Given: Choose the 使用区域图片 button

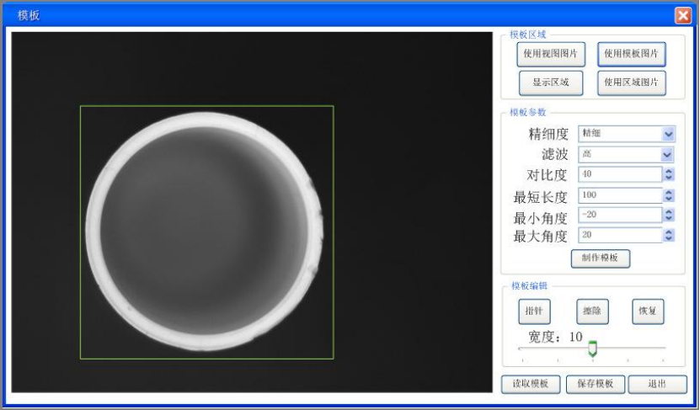Looking at the screenshot, I should [x=631, y=83].
